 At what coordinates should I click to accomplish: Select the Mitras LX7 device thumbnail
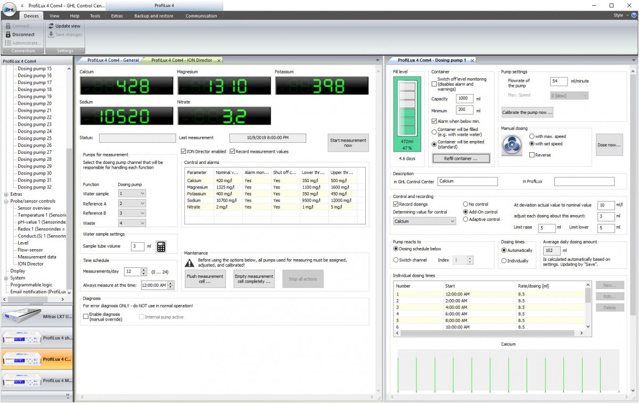tap(36, 317)
